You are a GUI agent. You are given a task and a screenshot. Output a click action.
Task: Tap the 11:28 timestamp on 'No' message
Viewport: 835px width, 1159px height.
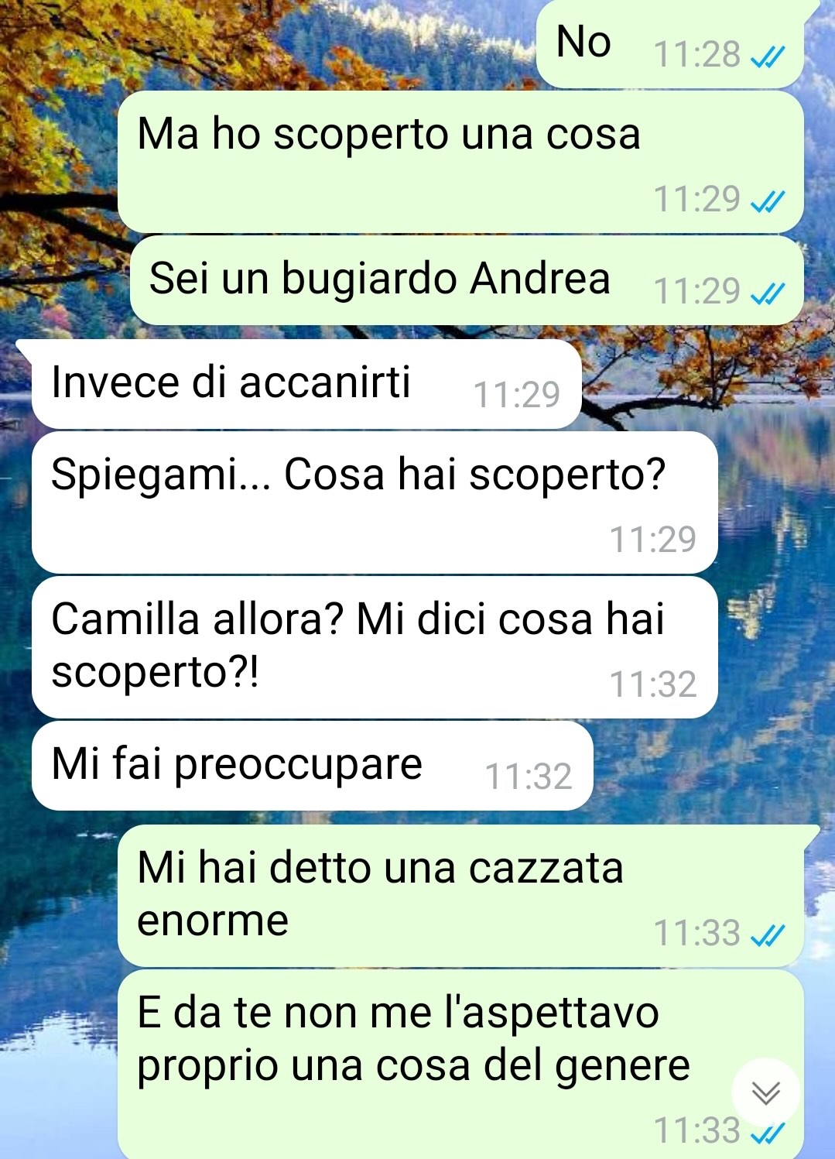point(697,55)
